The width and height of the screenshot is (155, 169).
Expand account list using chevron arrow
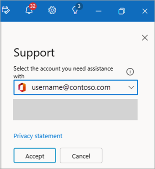pos(131,87)
